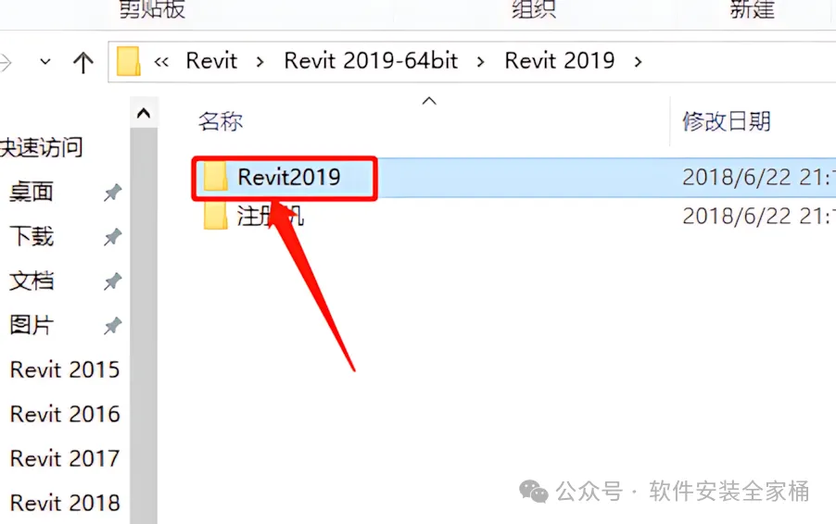Screen dimensions: 836x524
Task: Select the 注册机 folder icon
Action: [x=215, y=216]
